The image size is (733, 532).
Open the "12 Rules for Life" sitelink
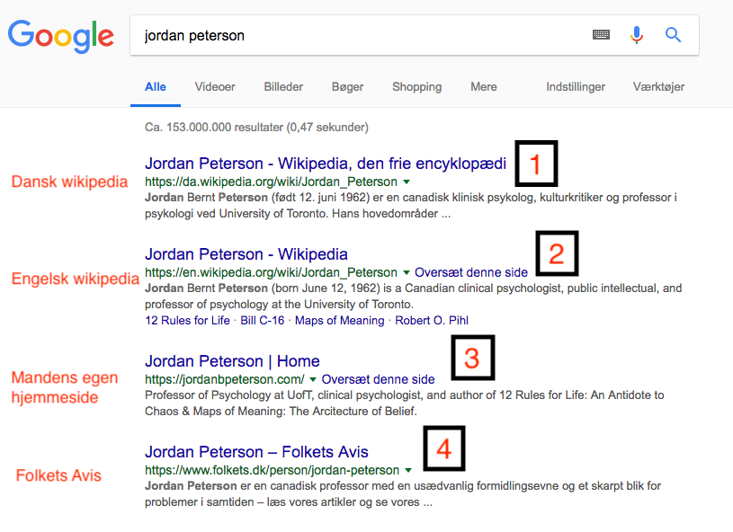pos(187,321)
